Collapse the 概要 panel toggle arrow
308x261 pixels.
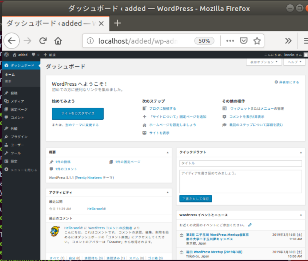pyautogui.click(x=167, y=153)
